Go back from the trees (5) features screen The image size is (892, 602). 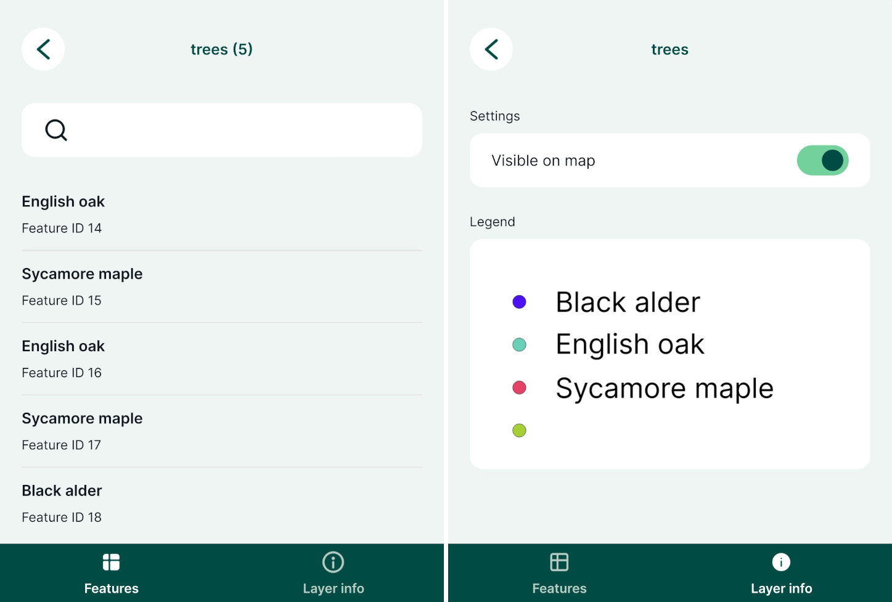(x=43, y=49)
